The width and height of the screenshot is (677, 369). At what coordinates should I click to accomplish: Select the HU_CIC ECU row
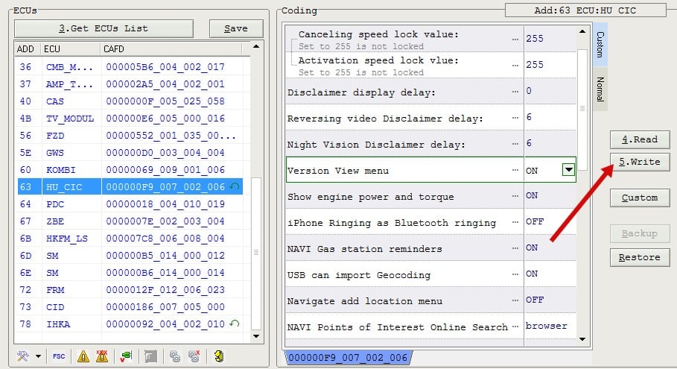click(x=130, y=186)
